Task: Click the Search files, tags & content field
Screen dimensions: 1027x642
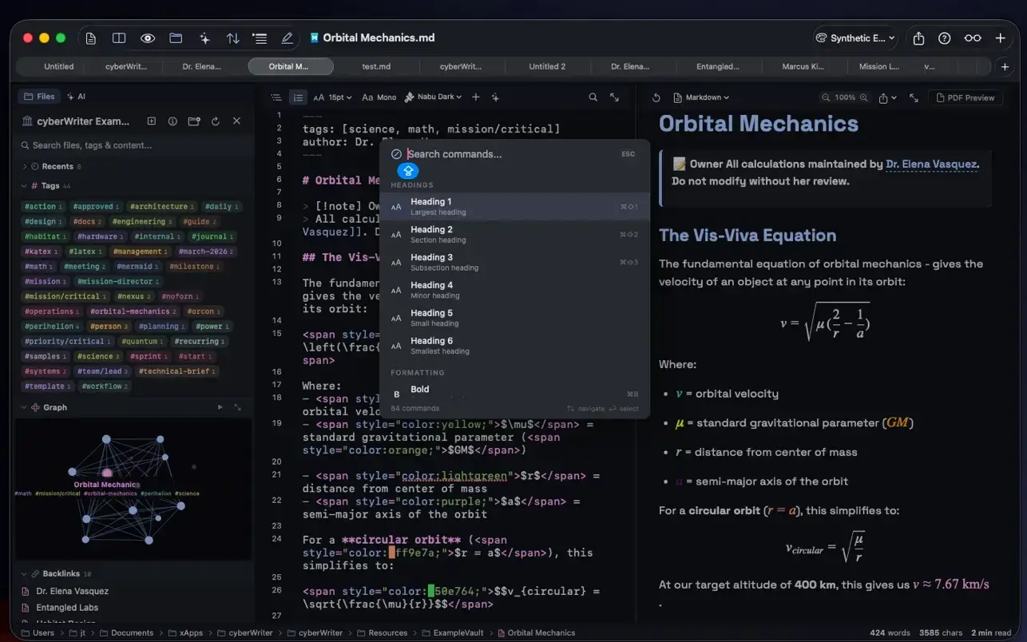Action: point(132,145)
